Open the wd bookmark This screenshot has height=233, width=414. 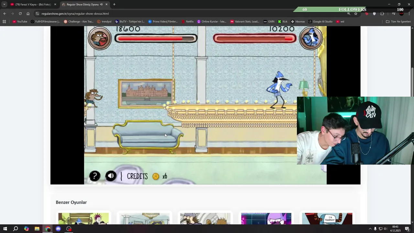(340, 22)
